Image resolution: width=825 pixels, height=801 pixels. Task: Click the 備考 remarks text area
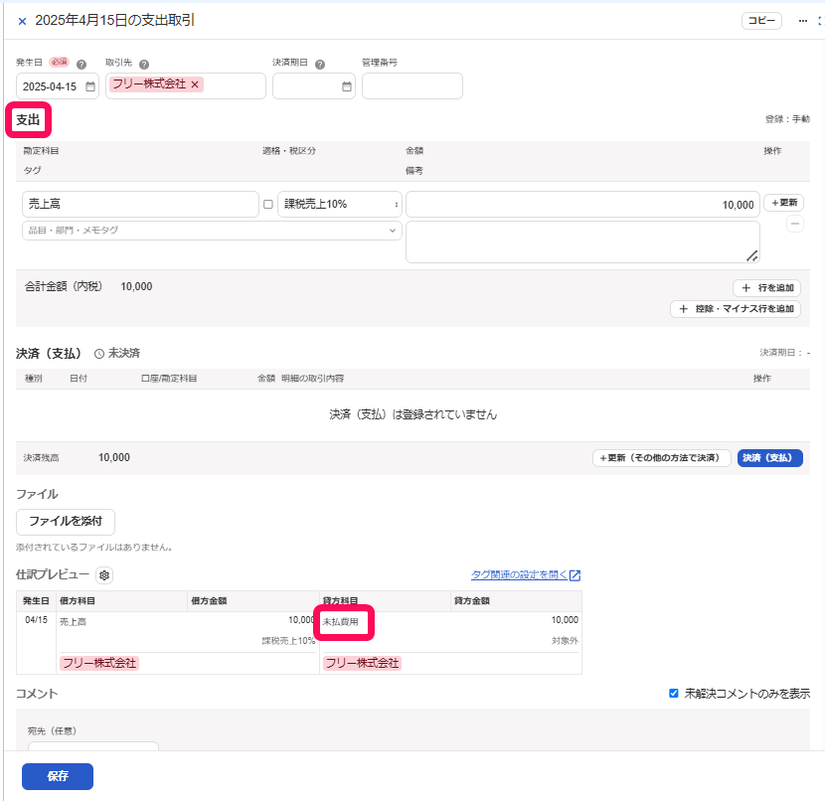pyautogui.click(x=583, y=241)
